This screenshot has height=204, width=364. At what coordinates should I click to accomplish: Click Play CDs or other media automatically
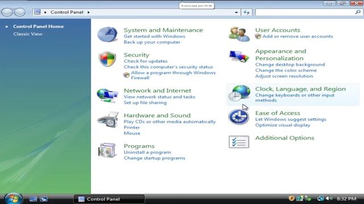click(x=169, y=122)
